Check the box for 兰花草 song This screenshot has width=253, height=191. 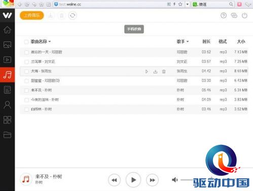[x=26, y=62]
